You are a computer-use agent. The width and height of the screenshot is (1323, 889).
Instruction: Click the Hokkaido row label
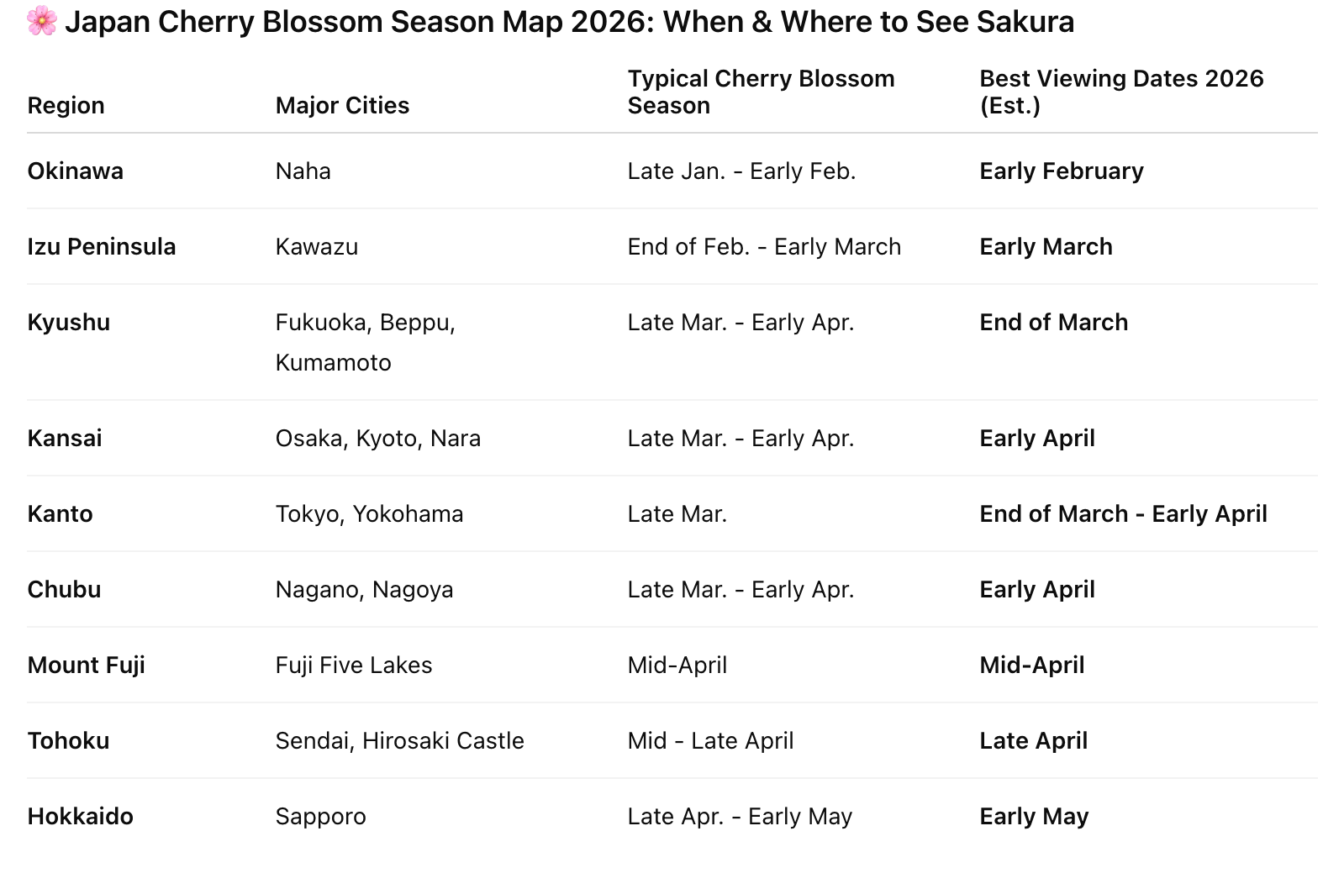(80, 816)
